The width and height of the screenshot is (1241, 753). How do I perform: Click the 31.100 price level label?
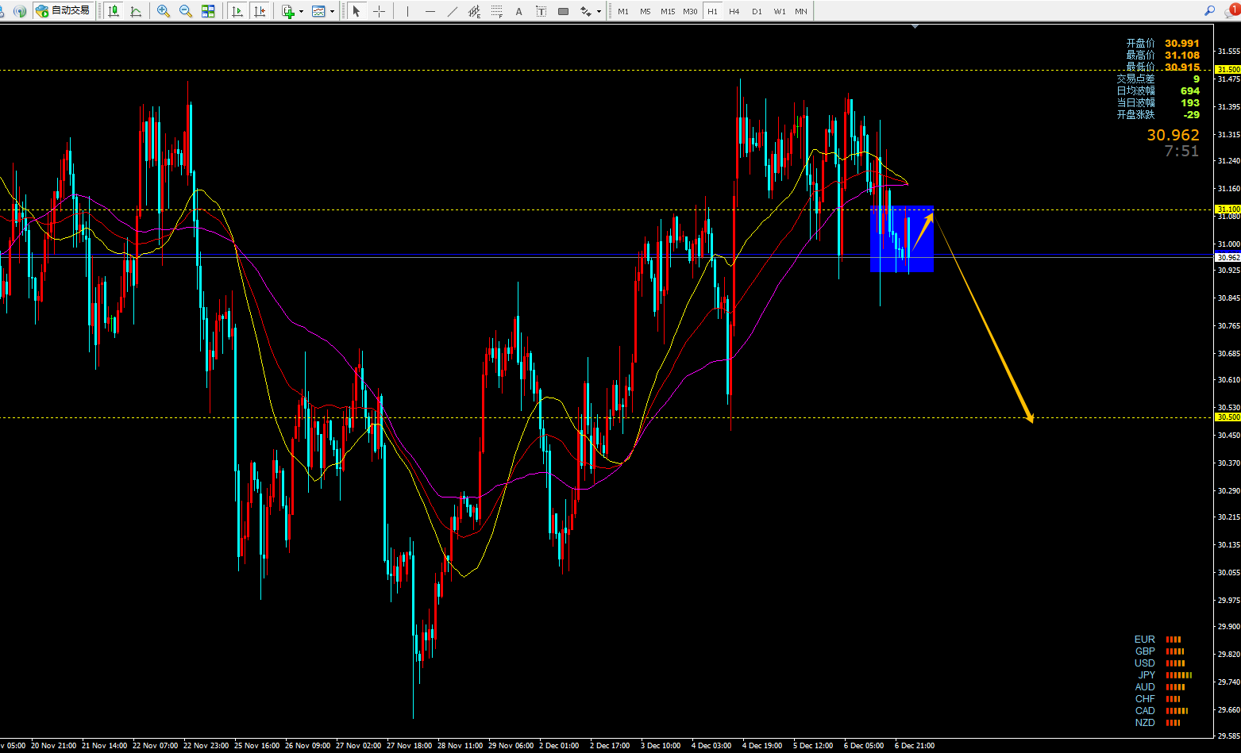[x=1228, y=209]
